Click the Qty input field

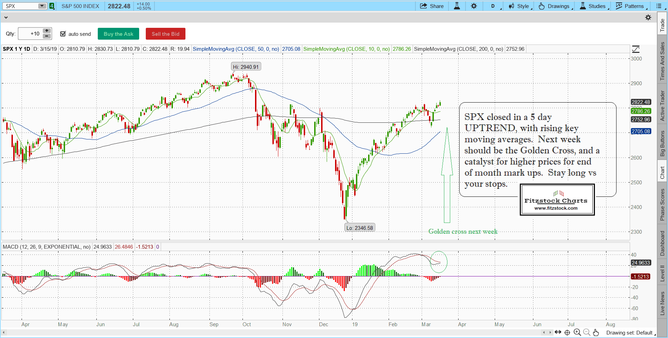point(30,34)
